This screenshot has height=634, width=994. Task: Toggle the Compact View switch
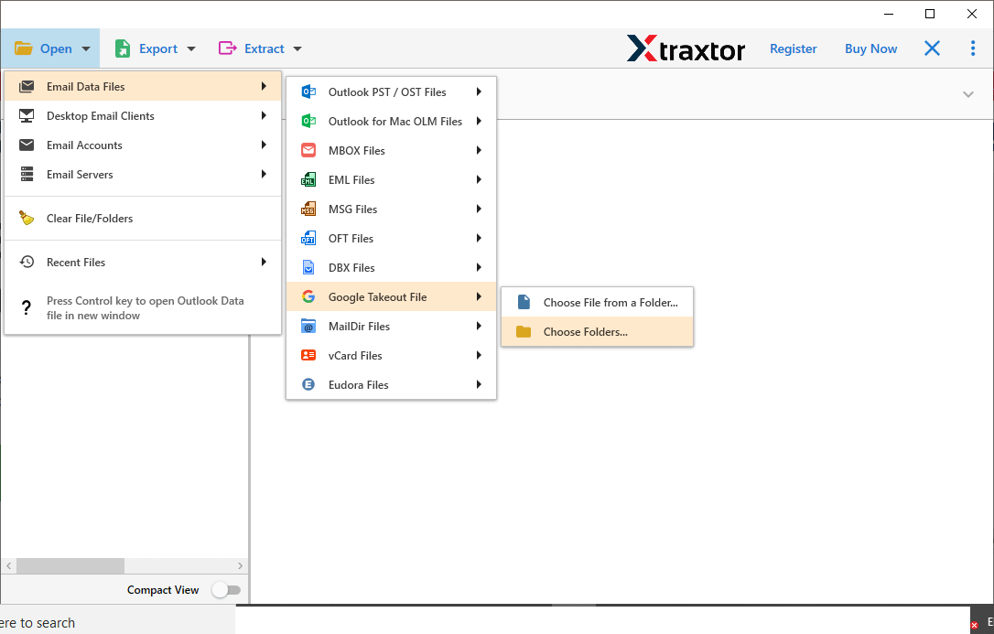pos(227,590)
